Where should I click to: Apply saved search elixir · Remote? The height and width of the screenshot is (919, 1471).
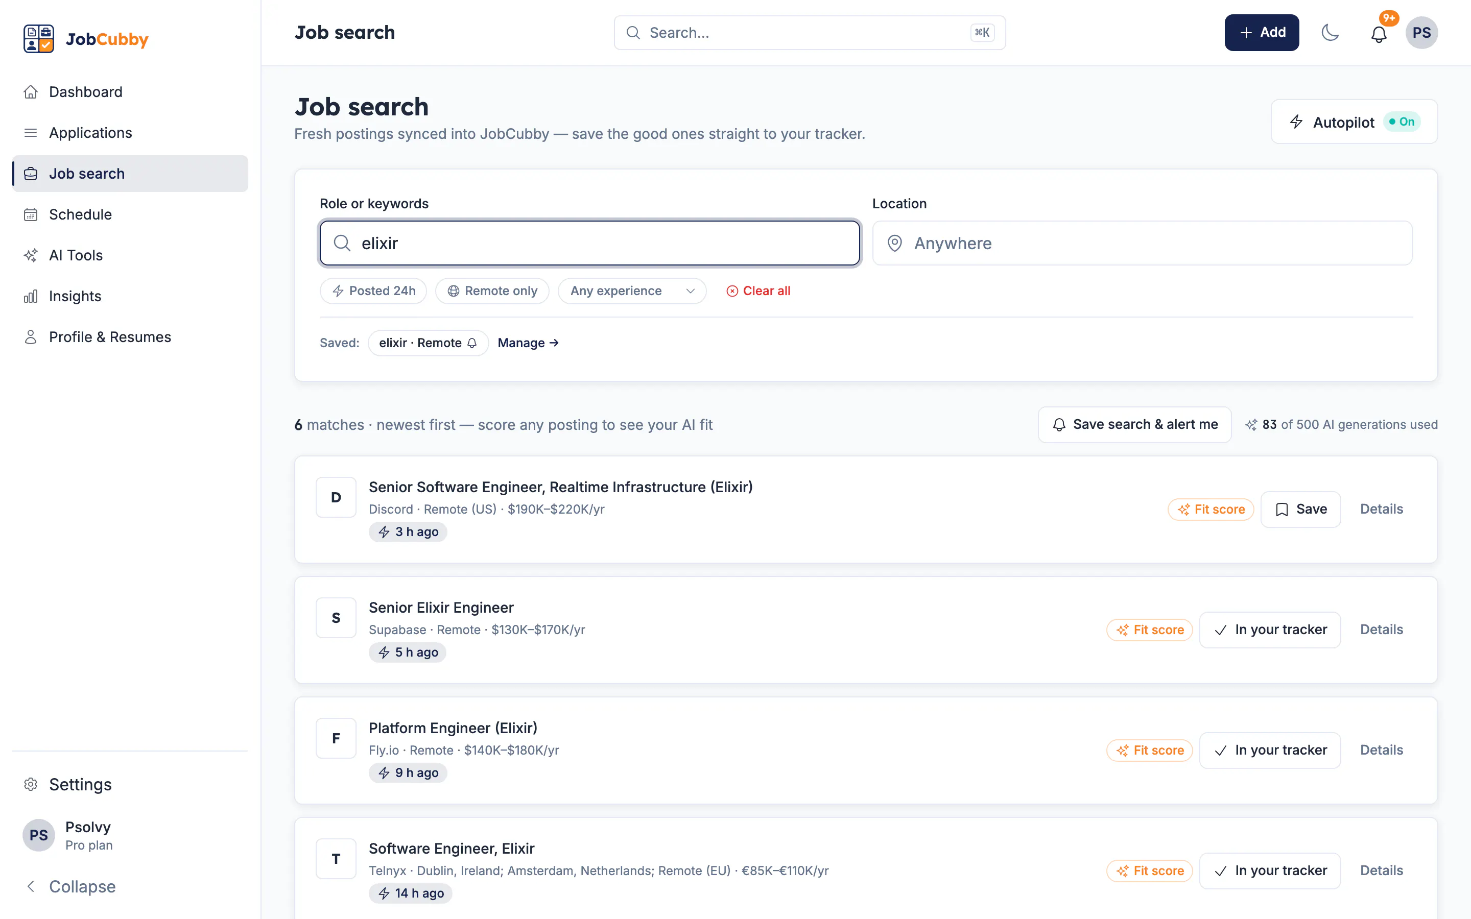click(x=428, y=343)
